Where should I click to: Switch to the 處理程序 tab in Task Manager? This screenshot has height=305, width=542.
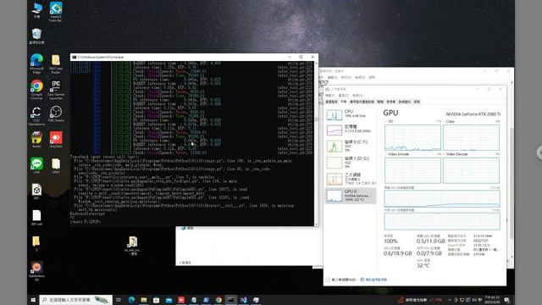(x=331, y=102)
